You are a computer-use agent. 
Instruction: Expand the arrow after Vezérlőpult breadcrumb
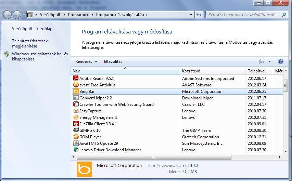(x=64, y=15)
